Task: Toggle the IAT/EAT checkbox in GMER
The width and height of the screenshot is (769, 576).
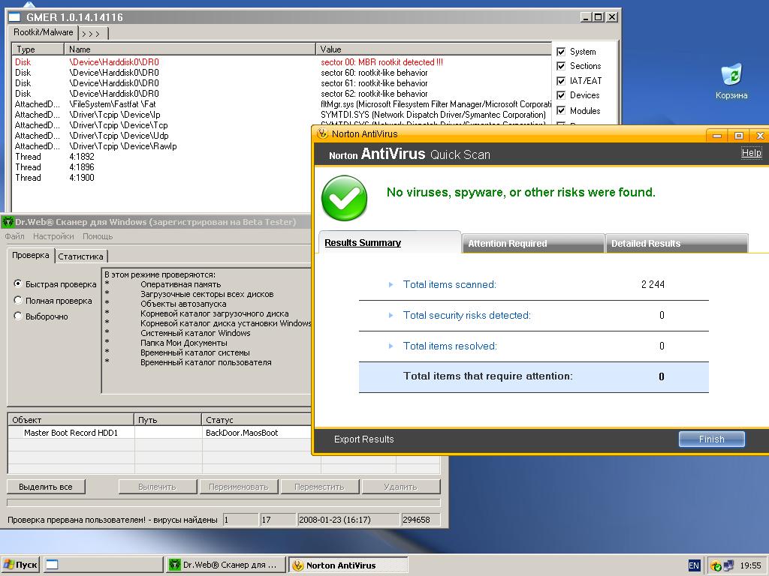Action: (x=561, y=81)
